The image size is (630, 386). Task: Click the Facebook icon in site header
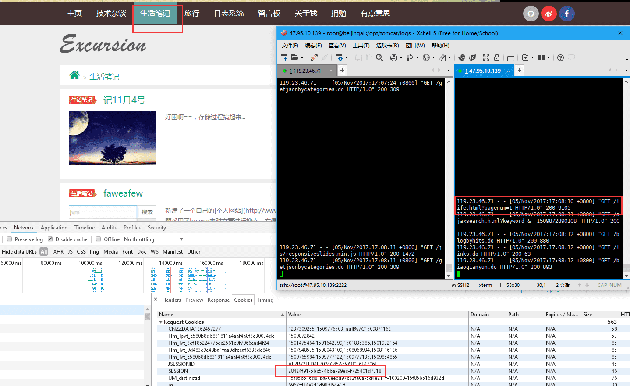pos(566,14)
